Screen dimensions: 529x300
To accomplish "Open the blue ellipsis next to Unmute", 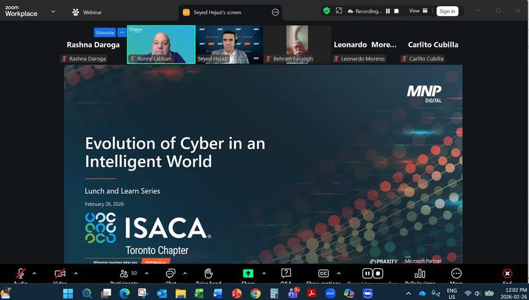I will tap(122, 32).
